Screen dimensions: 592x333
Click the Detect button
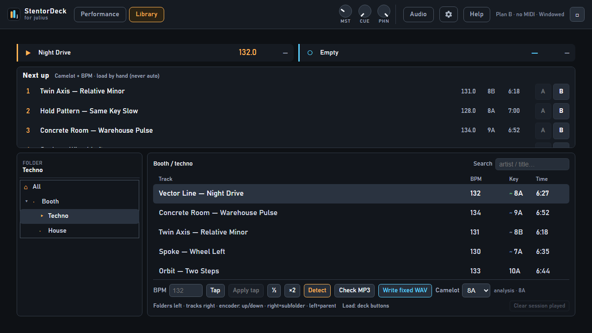(x=317, y=290)
